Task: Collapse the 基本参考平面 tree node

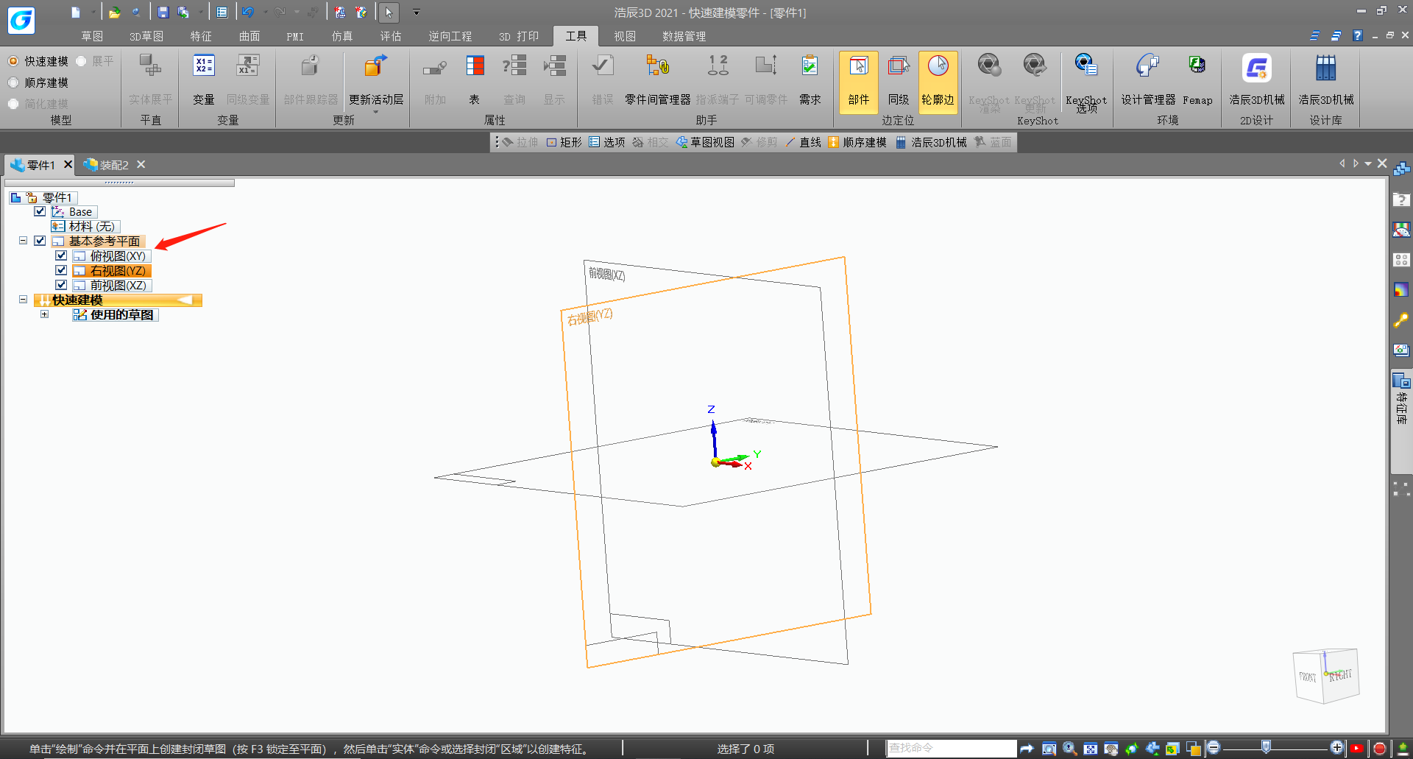Action: point(24,241)
